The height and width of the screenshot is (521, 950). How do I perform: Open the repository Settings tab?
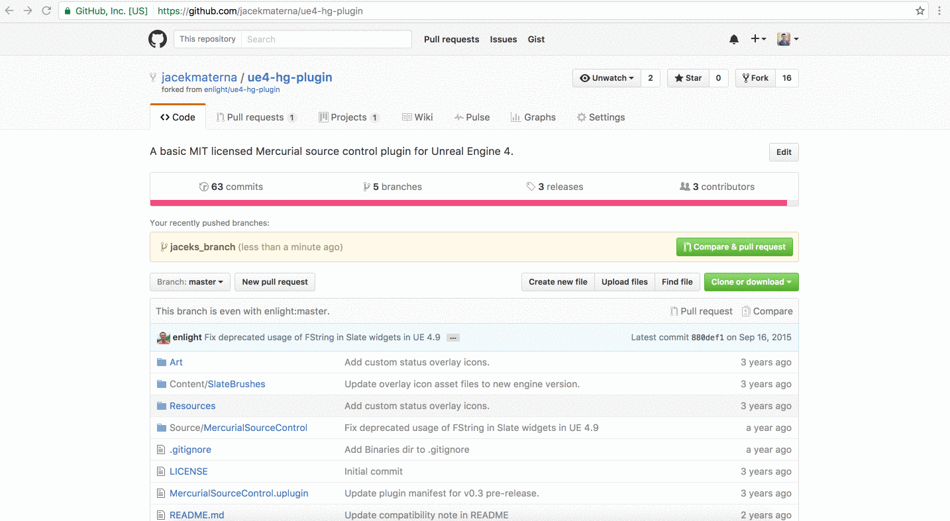(600, 117)
